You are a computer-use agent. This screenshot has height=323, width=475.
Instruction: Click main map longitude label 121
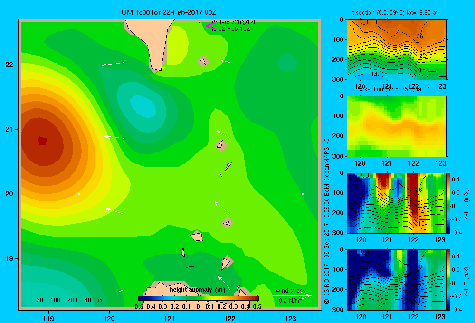170,318
